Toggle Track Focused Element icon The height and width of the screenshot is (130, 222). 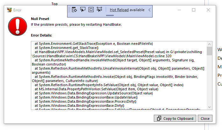click(x=99, y=10)
